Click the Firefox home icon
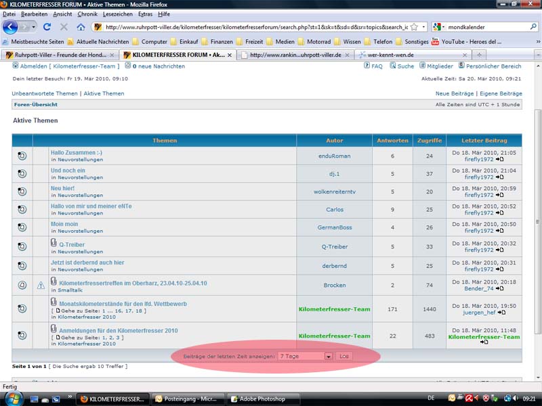The image size is (542, 406). [x=81, y=27]
